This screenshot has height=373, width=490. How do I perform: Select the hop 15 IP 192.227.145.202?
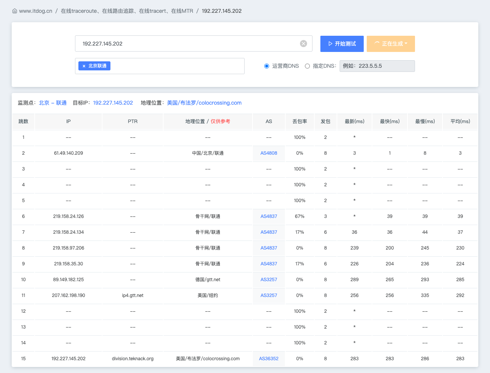(x=69, y=359)
